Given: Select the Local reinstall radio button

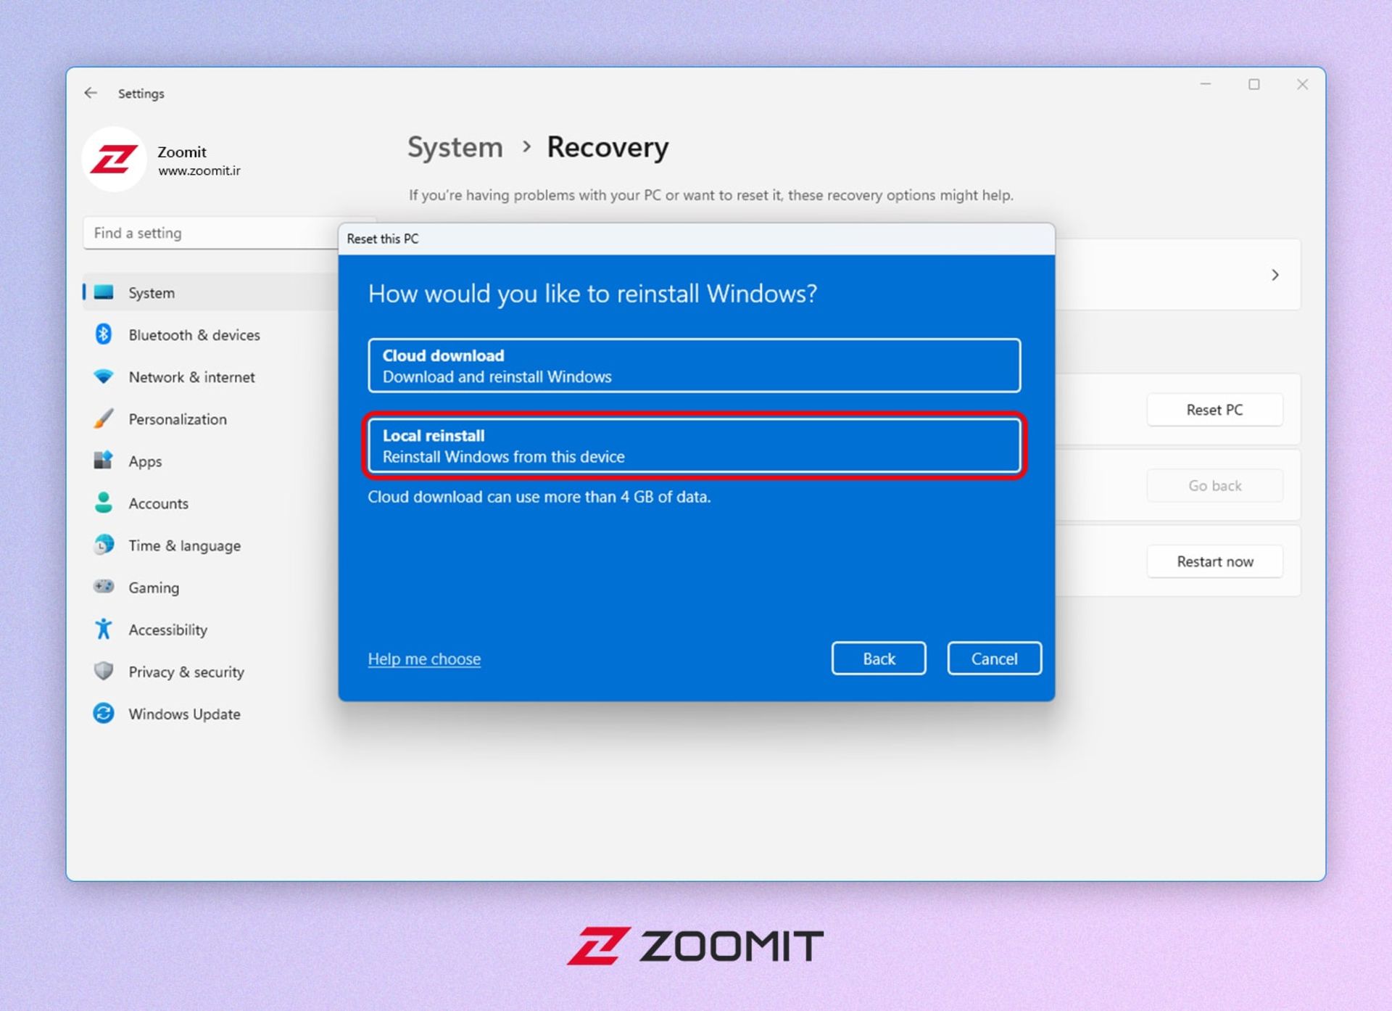Looking at the screenshot, I should 695,445.
